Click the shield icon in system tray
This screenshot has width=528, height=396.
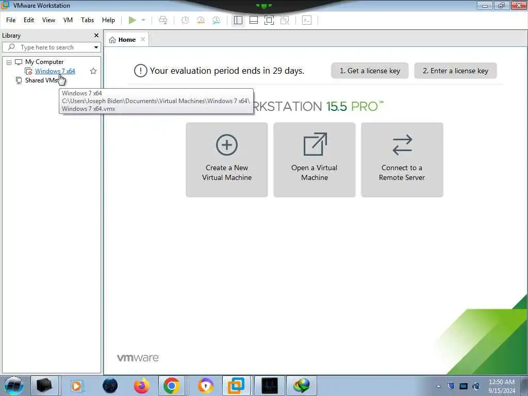451,386
